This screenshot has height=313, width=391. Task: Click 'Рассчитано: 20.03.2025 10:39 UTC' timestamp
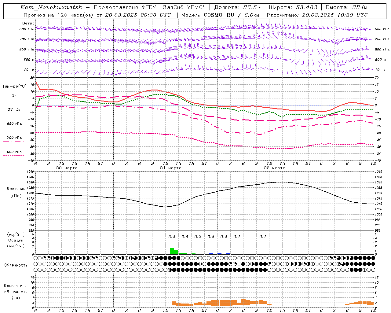pos(317,15)
